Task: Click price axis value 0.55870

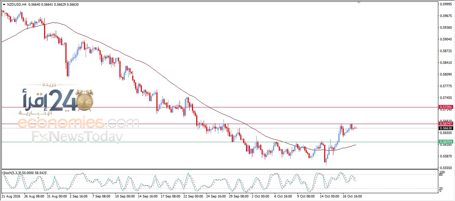Action: tap(446, 156)
